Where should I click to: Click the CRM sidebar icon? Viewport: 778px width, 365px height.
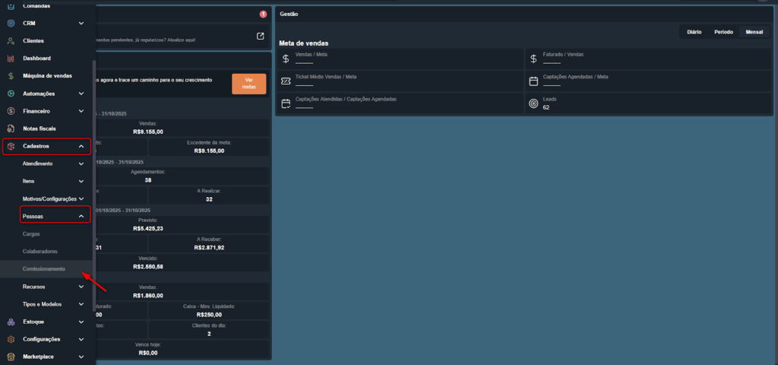point(11,24)
